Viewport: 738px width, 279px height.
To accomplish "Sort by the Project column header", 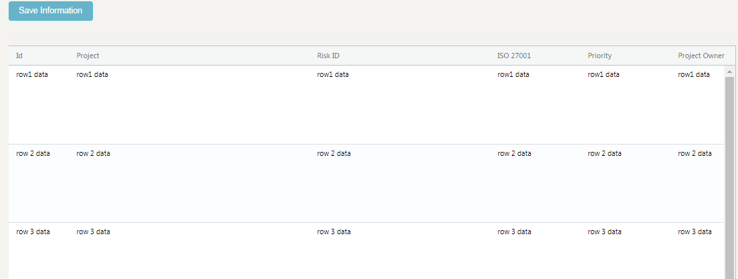I will 88,56.
